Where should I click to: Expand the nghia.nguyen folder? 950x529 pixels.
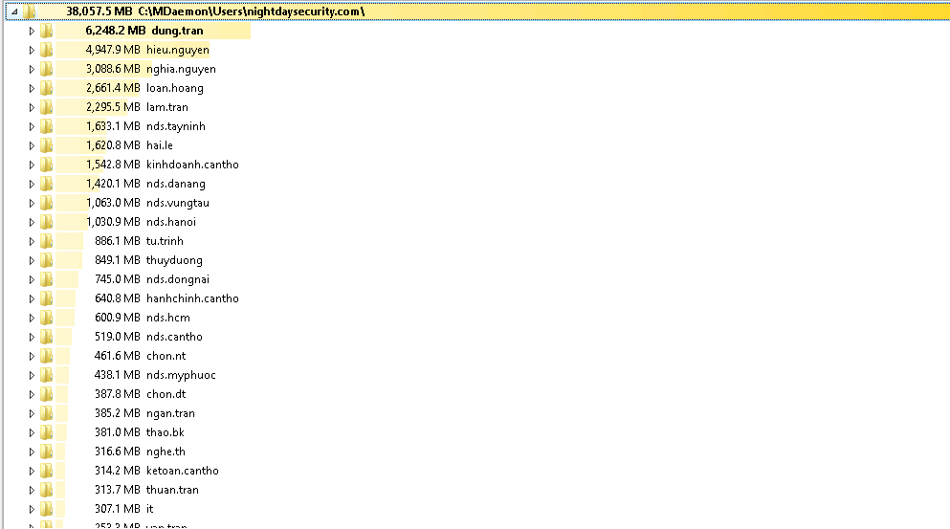(32, 69)
